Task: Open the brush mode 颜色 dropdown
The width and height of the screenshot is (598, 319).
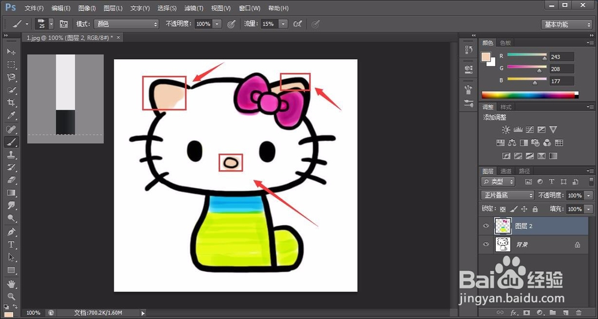Action: click(126, 24)
